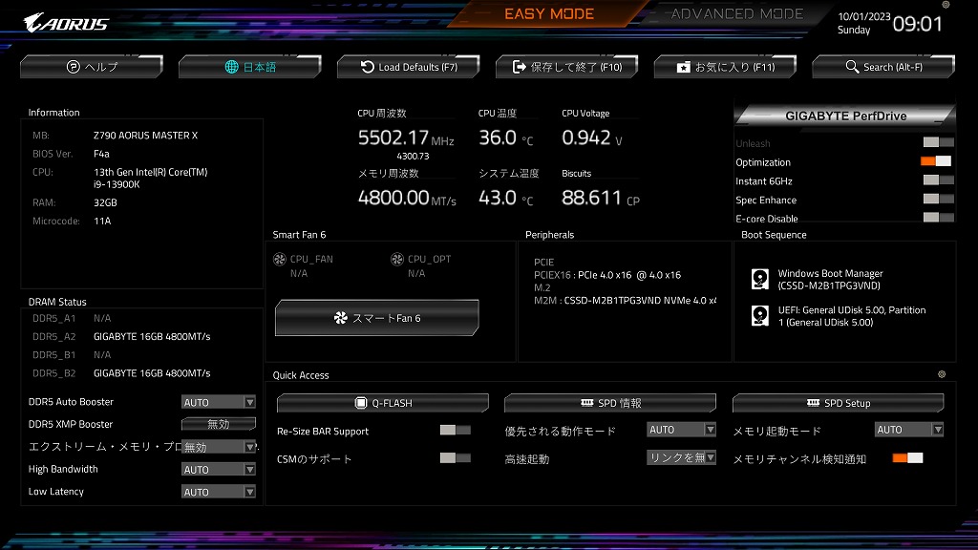Open Help (ヘルプ) button
Viewport: 978px width, 550px height.
click(x=92, y=67)
